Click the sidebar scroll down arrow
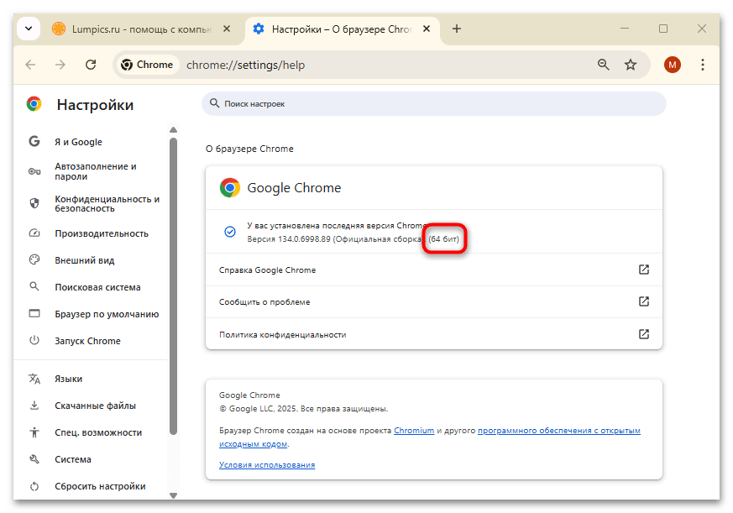 [x=174, y=495]
